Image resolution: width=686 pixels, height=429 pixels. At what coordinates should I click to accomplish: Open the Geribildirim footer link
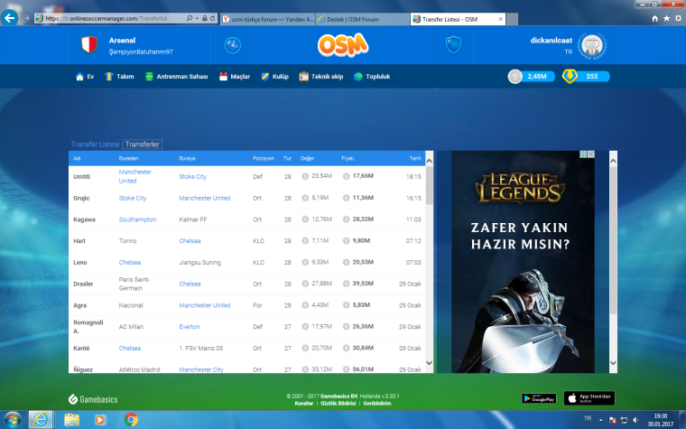(x=377, y=403)
